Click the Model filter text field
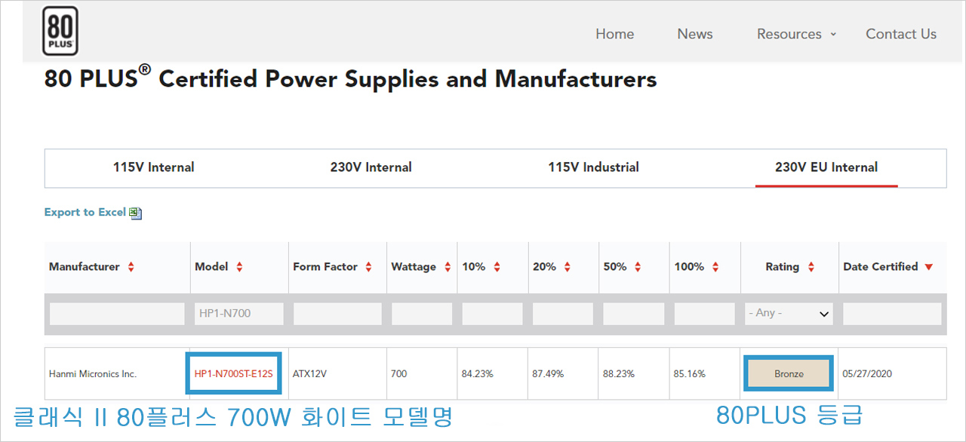Screen dimensions: 966x442 point(239,314)
